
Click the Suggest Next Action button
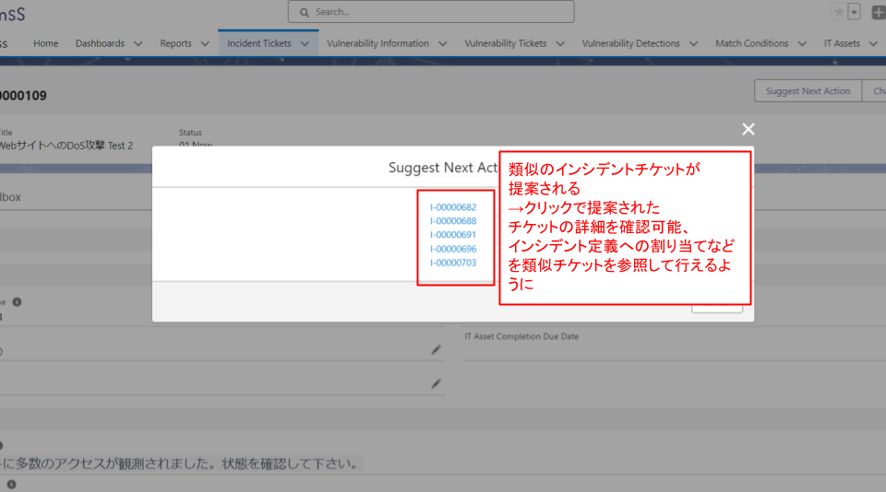click(x=808, y=91)
